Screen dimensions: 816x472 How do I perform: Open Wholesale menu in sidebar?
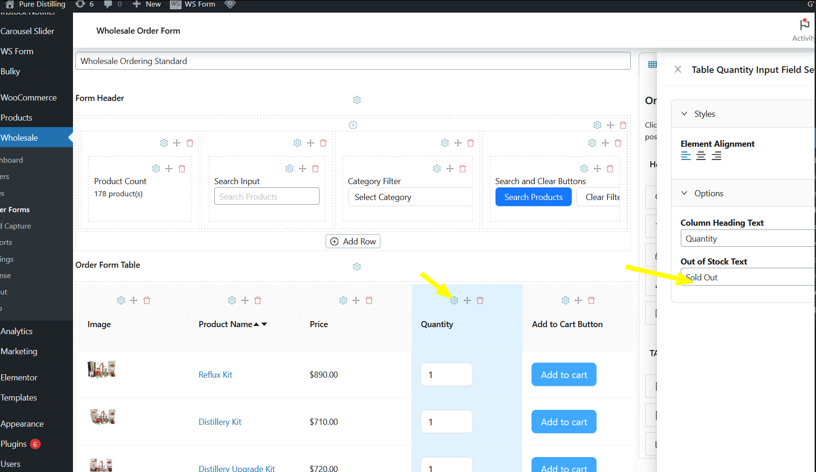point(20,138)
